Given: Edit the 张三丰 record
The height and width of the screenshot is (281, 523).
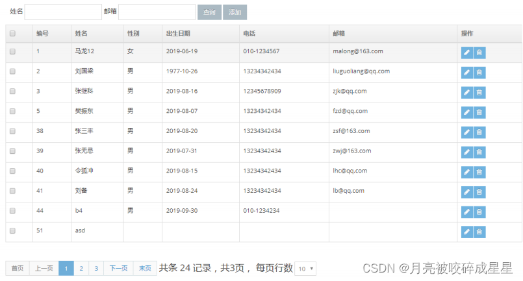Looking at the screenshot, I should click(x=466, y=132).
